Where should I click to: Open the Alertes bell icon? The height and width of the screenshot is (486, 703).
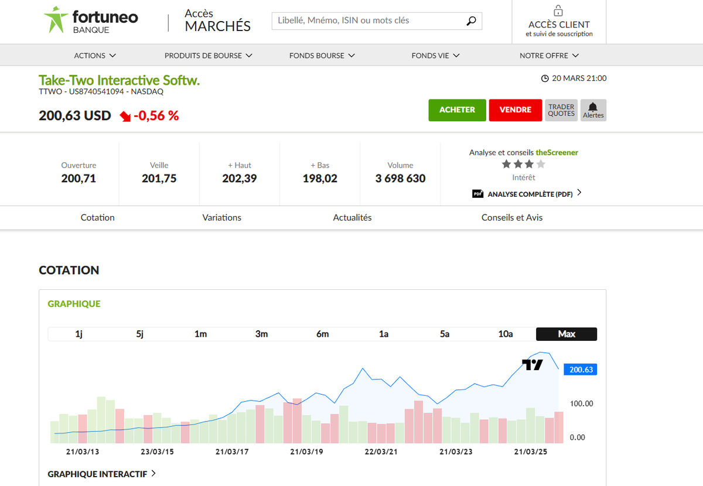pos(593,109)
